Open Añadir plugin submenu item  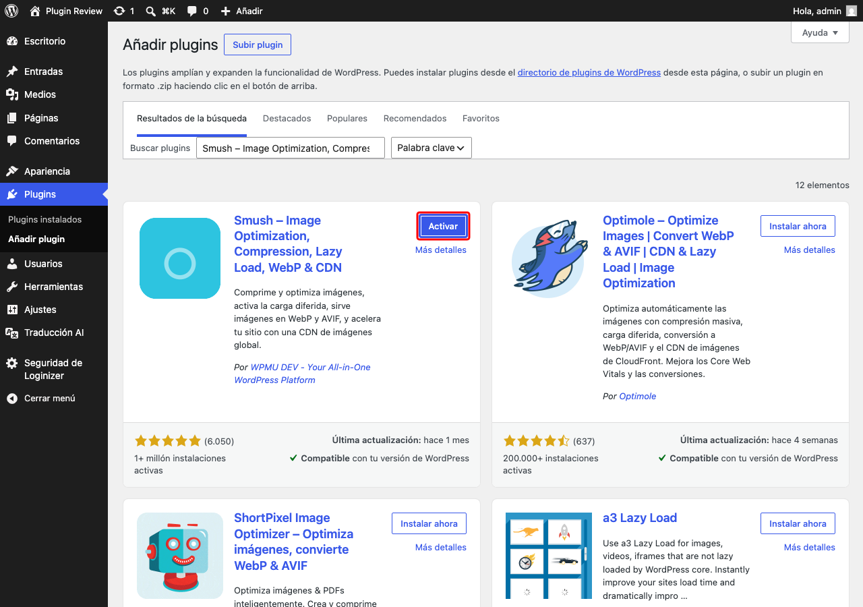coord(36,239)
